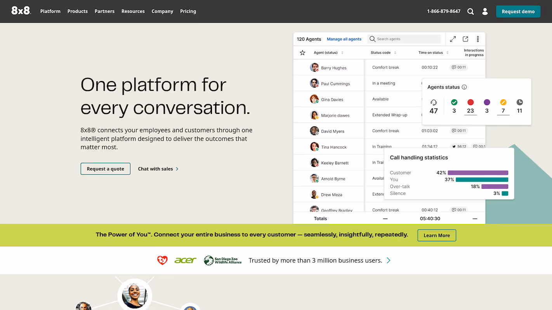This screenshot has height=310, width=552.
Task: Click the chevron beside Chat with sales
Action: pyautogui.click(x=177, y=169)
